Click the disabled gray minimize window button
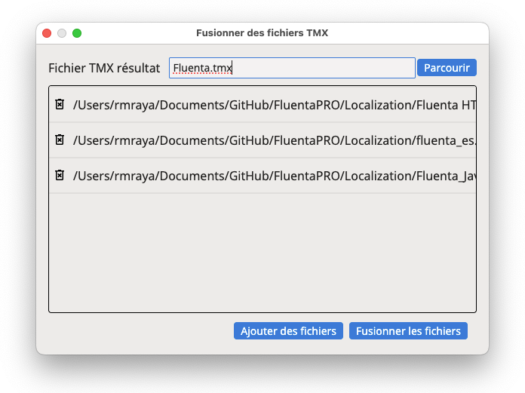 coord(62,33)
